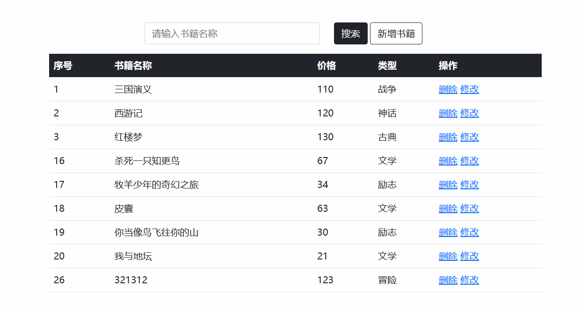Click 删除 for 杀死一只知更鸟
Image resolution: width=581 pixels, height=309 pixels.
coord(448,161)
